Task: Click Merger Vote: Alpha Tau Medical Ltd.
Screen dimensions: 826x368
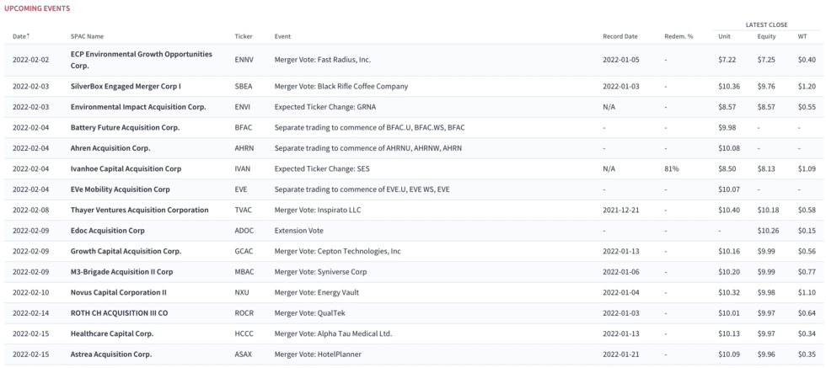Action: coord(333,333)
